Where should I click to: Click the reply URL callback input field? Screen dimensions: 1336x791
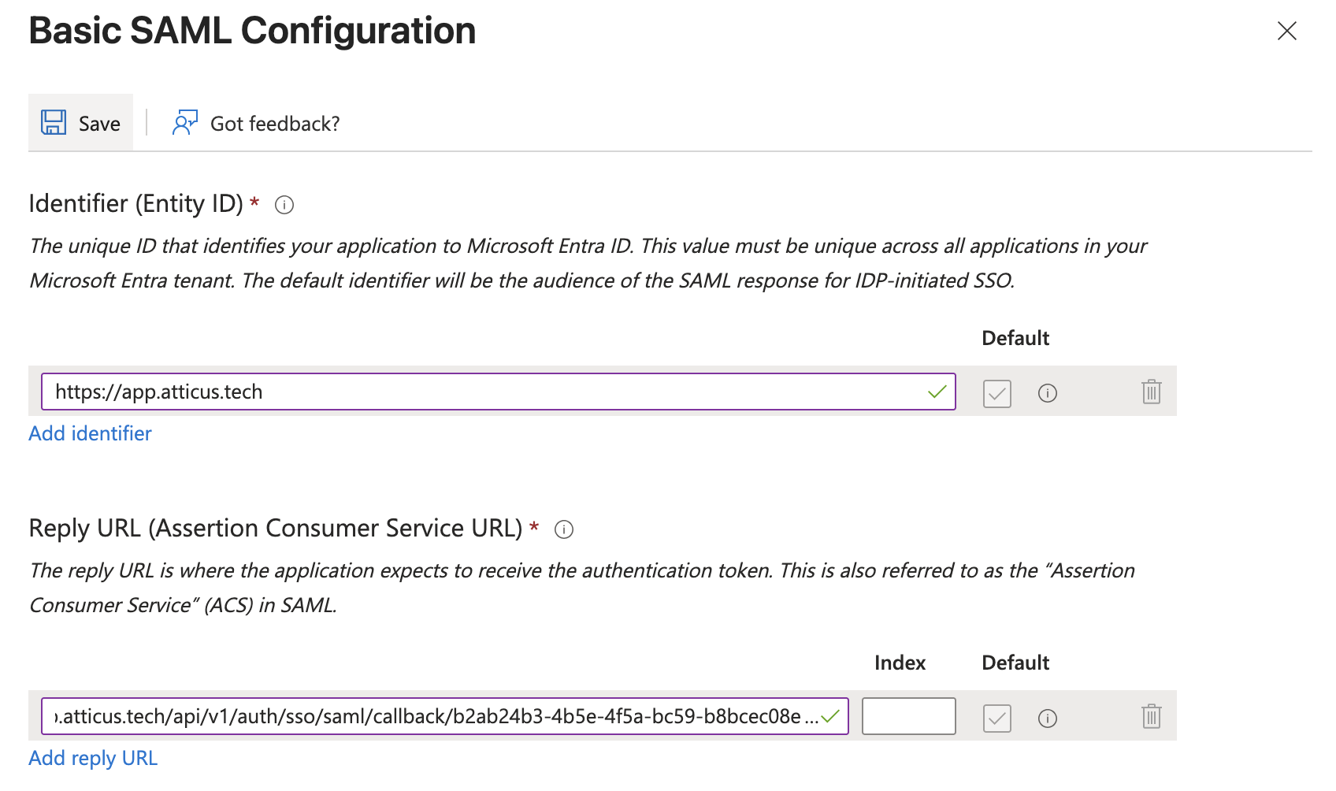[x=394, y=716]
